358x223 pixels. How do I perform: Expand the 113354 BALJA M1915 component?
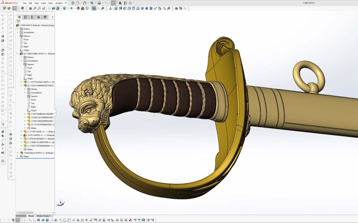point(17,153)
